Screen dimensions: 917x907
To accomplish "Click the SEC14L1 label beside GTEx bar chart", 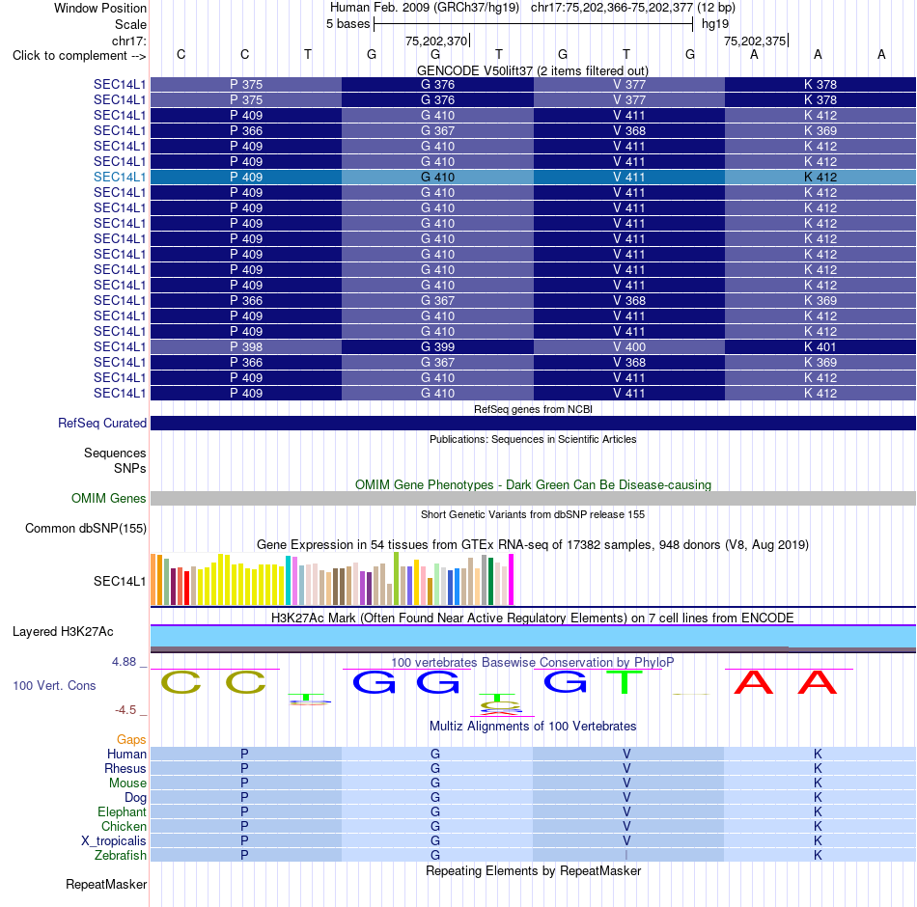I will [x=120, y=581].
